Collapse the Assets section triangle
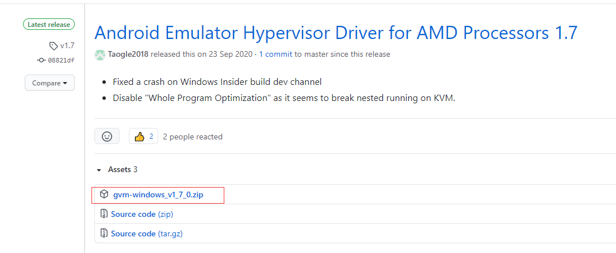 (98, 170)
